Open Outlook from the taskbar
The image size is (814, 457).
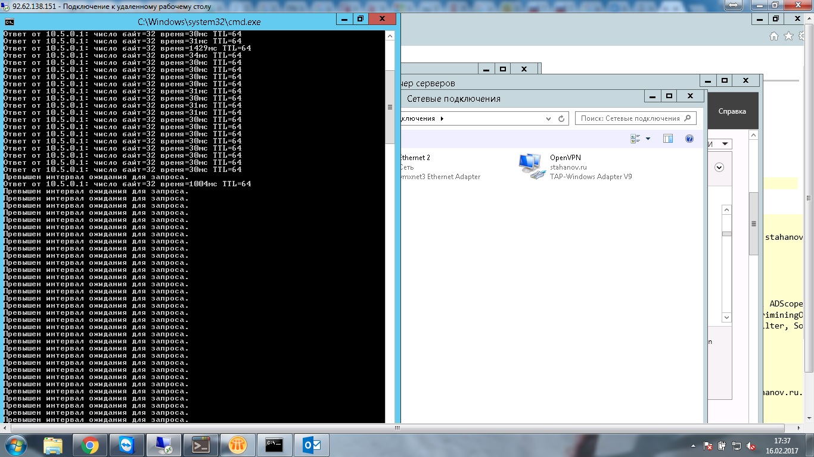(x=312, y=445)
